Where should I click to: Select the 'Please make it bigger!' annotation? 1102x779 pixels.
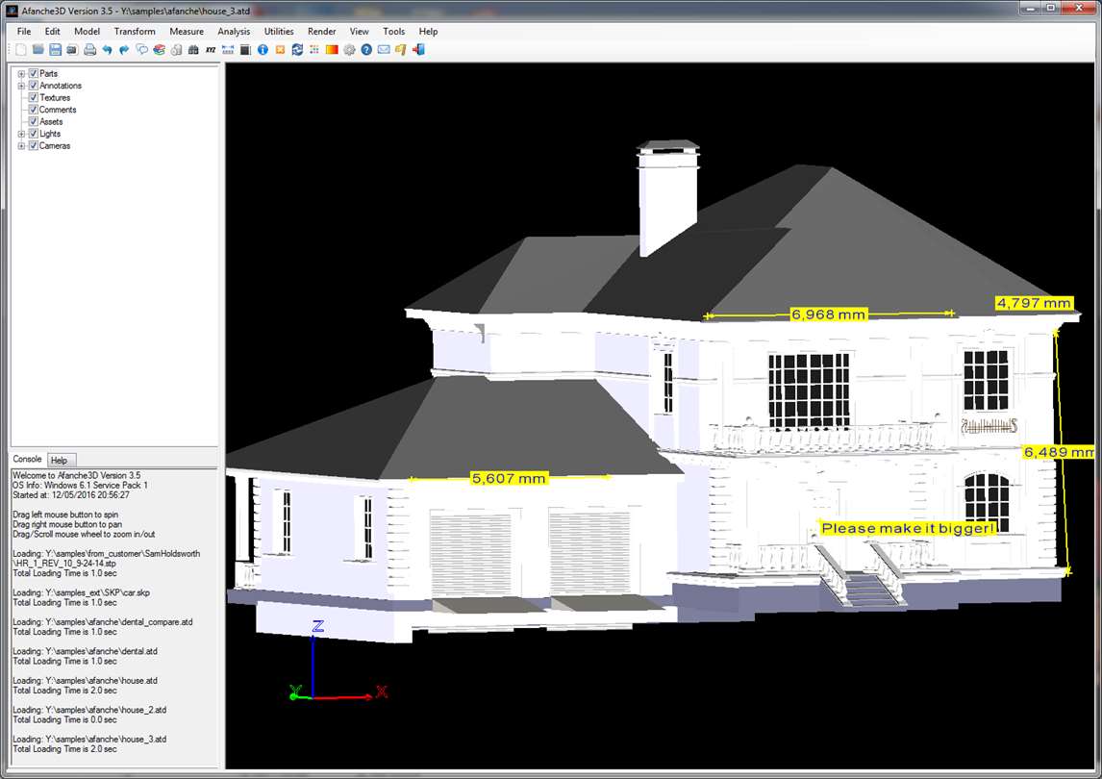pyautogui.click(x=908, y=528)
